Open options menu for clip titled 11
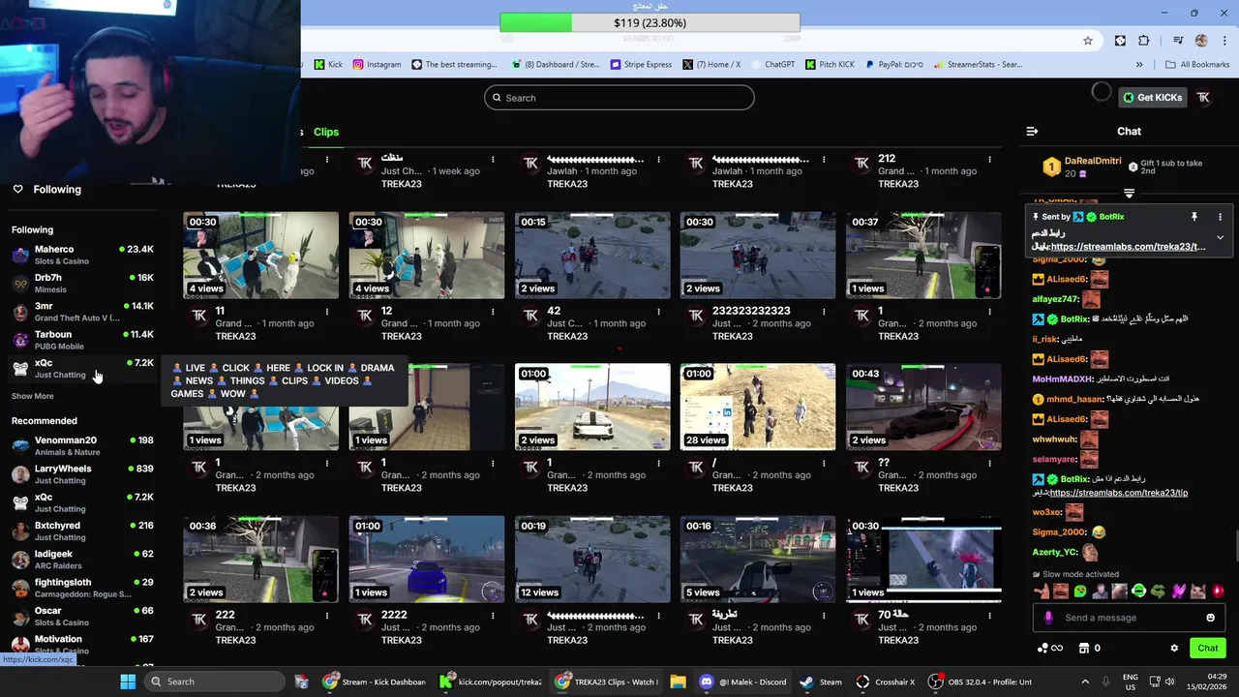This screenshot has height=697, width=1239. [x=327, y=312]
